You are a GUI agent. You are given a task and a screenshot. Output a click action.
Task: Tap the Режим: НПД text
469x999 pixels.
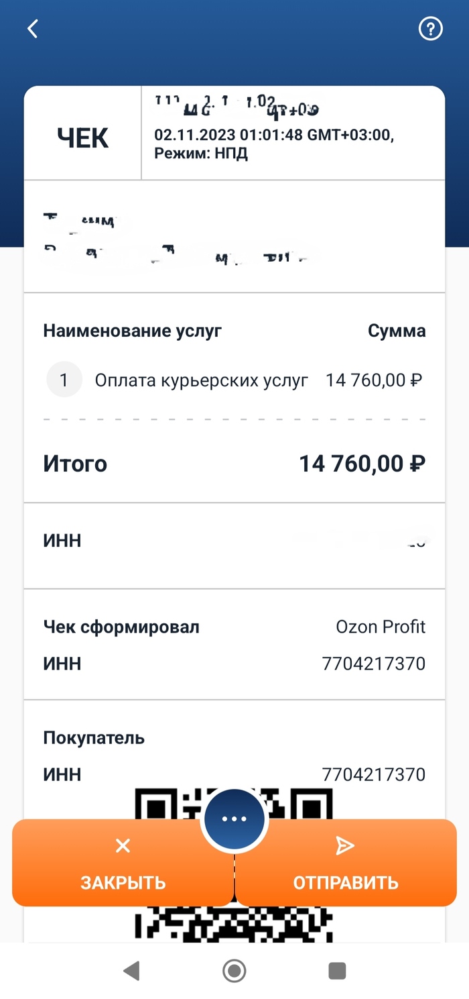pos(201,154)
